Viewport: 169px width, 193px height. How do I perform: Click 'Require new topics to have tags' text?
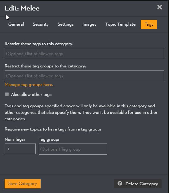(x=53, y=129)
